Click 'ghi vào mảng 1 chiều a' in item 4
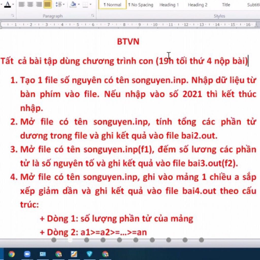The image size is (260, 260). 191,177
